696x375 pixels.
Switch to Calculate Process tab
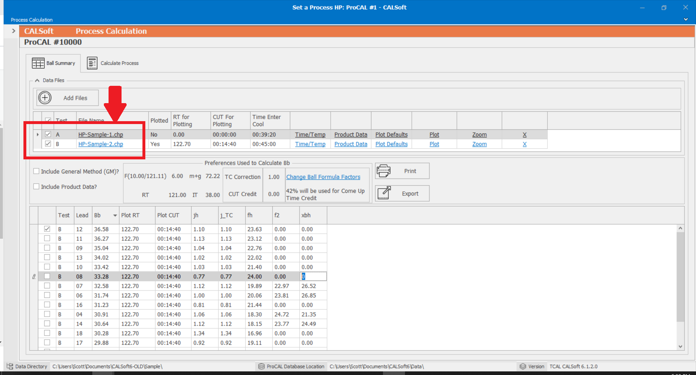pos(113,63)
